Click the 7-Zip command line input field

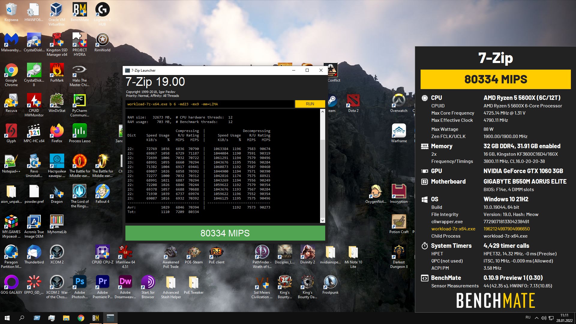click(x=209, y=104)
